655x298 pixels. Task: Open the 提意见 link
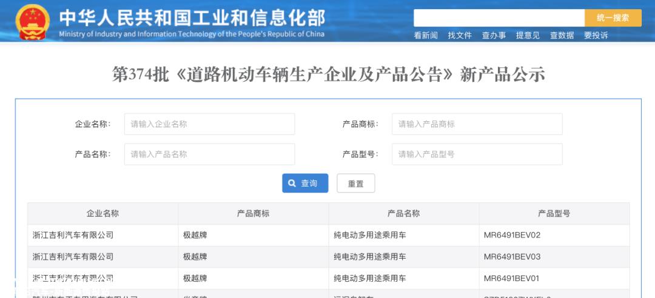click(528, 36)
